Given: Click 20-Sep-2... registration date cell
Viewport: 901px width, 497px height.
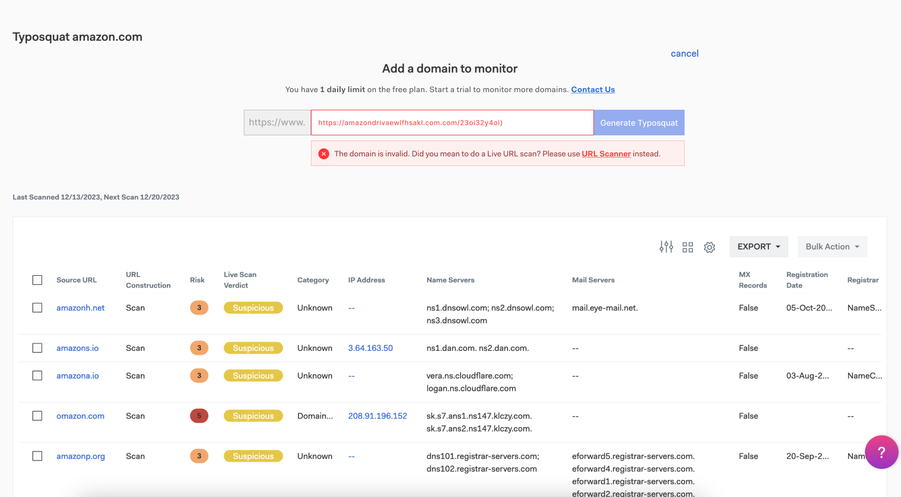Looking at the screenshot, I should coord(807,456).
